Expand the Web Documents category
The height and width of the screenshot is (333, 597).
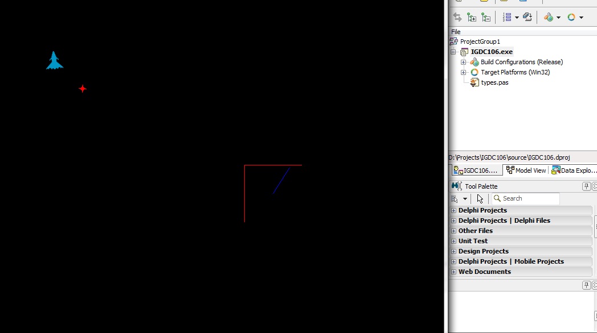click(453, 272)
